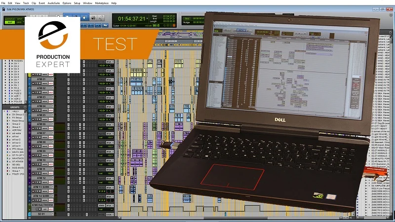The image size is (395, 222).
Task: Click the track list scroll-down arrow
Action: click(26, 103)
